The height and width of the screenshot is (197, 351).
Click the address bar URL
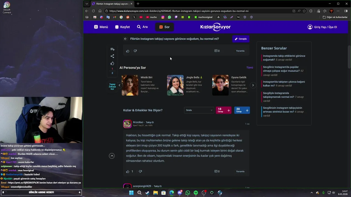[x=179, y=11]
